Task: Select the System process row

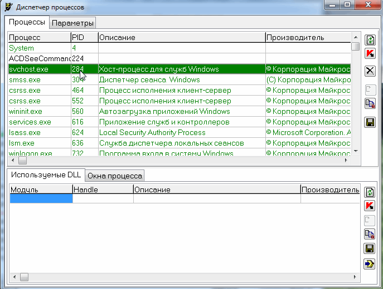Action: [180, 48]
